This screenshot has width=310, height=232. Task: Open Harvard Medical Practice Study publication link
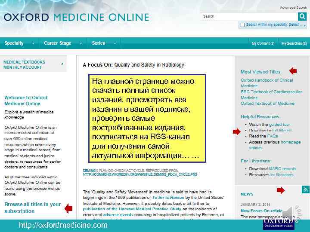pyautogui.click(x=132, y=209)
